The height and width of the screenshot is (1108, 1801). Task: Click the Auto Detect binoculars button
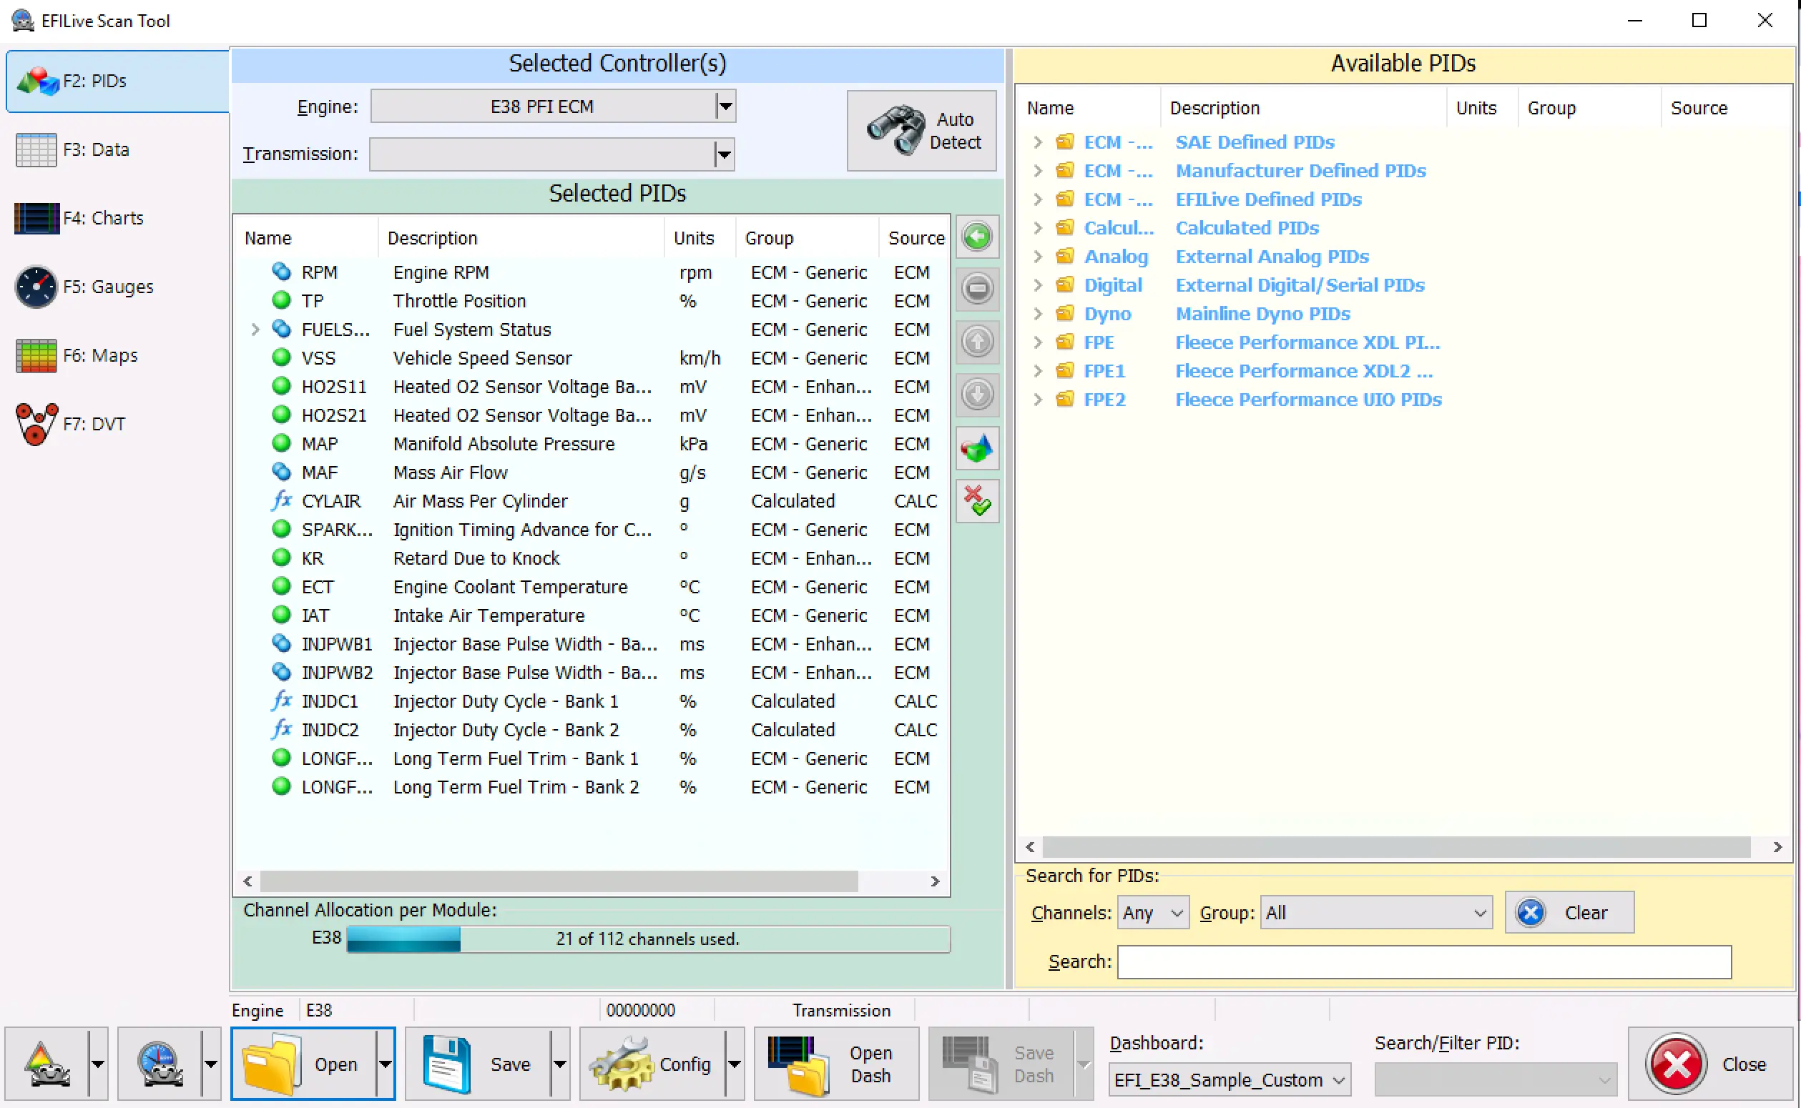pyautogui.click(x=921, y=130)
